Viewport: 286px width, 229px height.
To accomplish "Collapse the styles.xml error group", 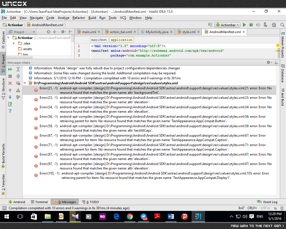I will click(25, 83).
